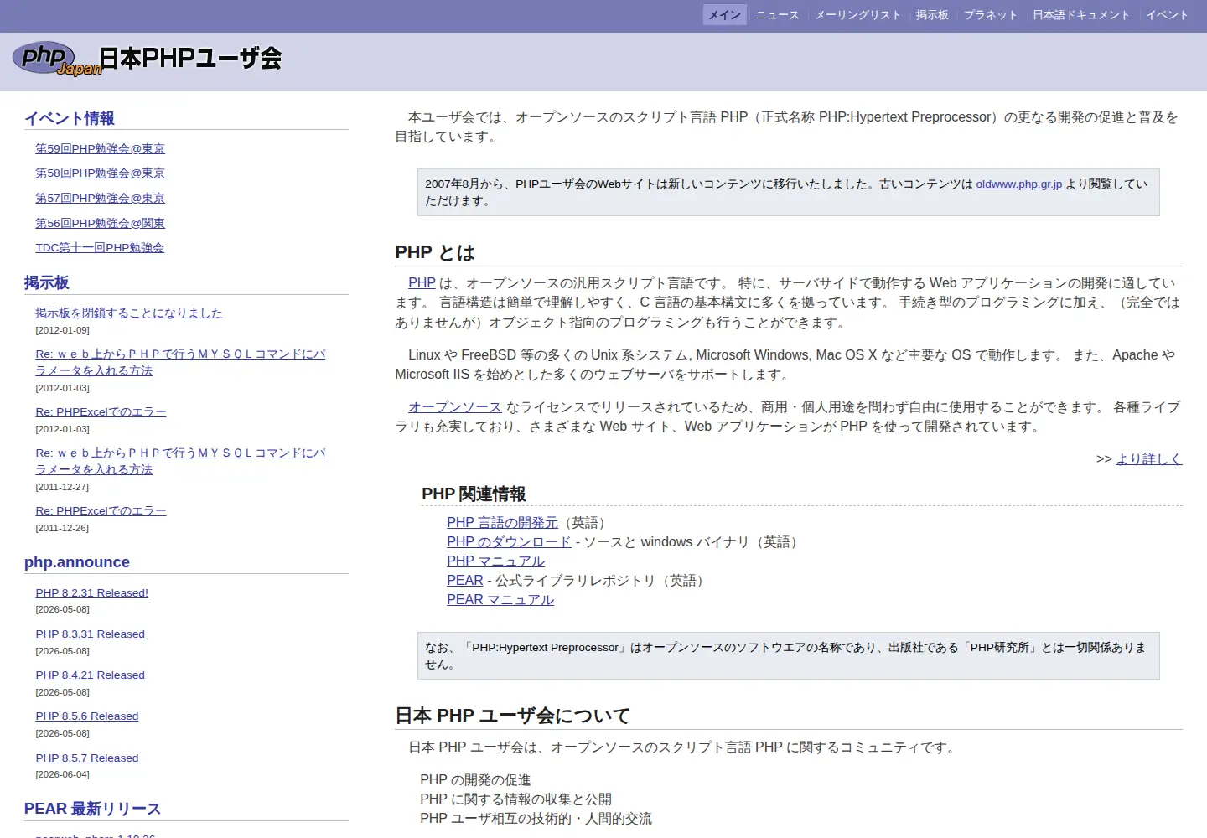Screen dimensions: 1207x838
Task: Click the イベント情報 sidebar heading
Action: click(x=70, y=118)
